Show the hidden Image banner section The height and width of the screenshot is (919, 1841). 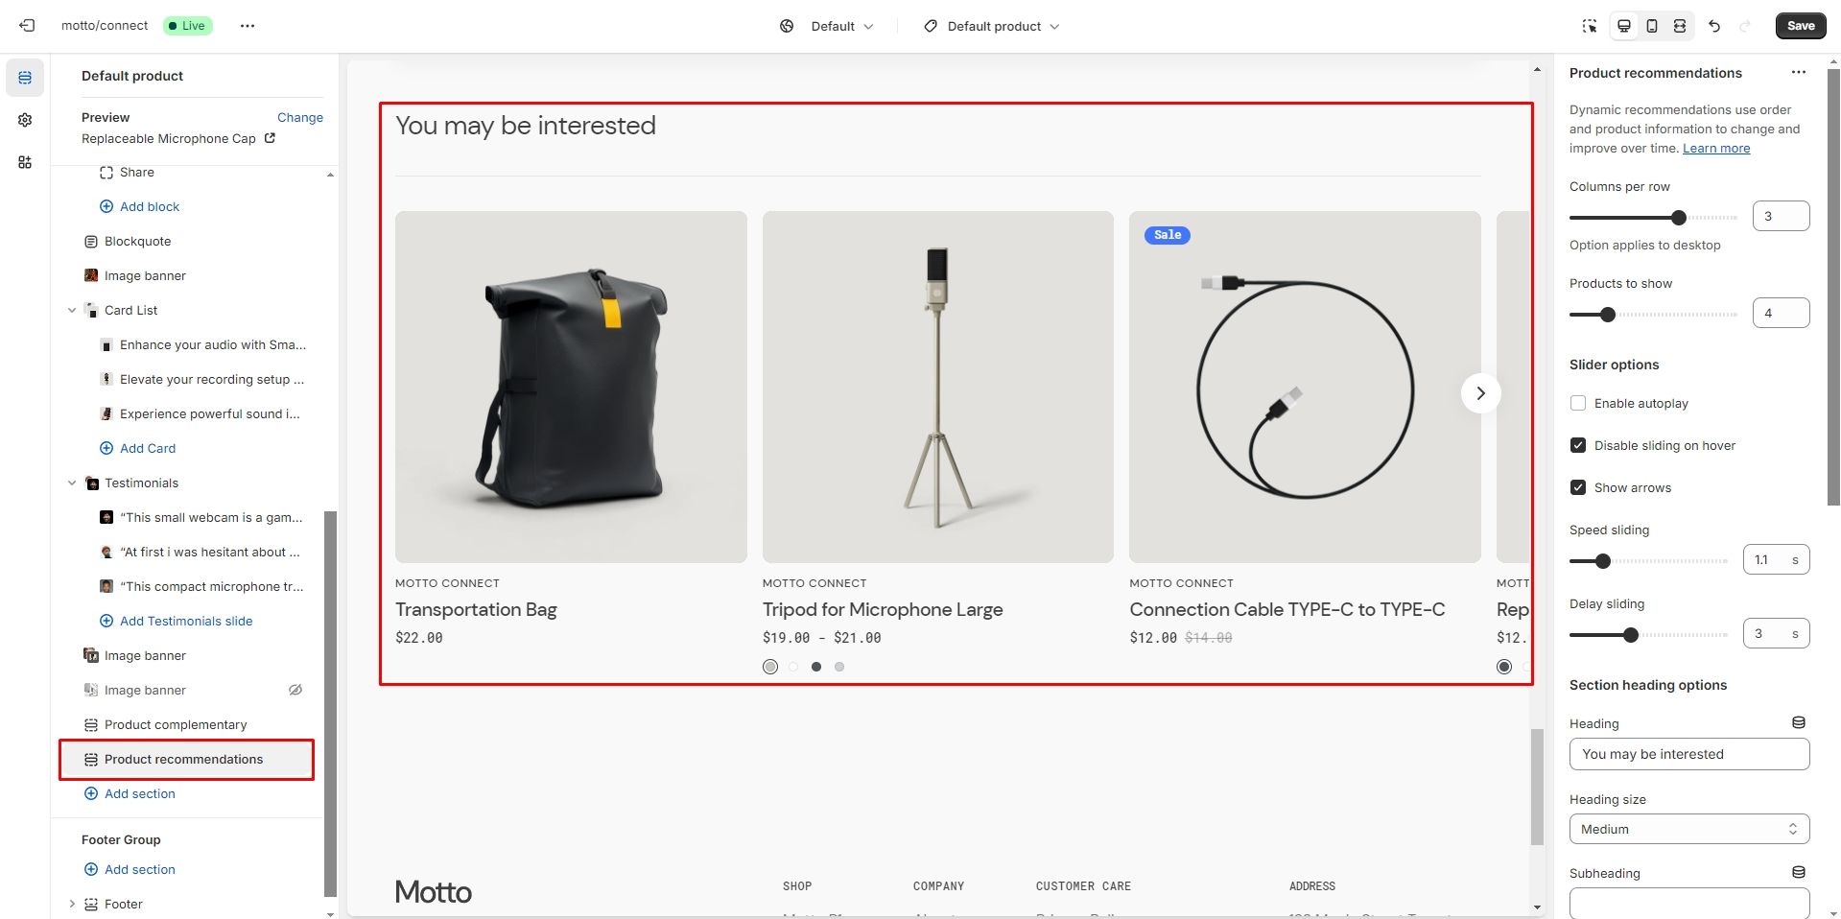(x=295, y=690)
